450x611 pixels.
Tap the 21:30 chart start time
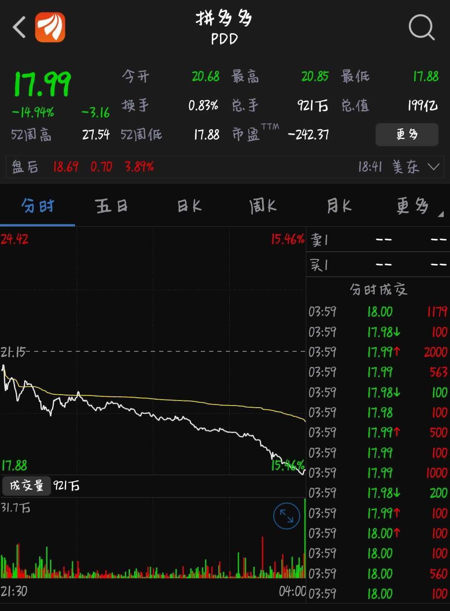click(x=14, y=591)
